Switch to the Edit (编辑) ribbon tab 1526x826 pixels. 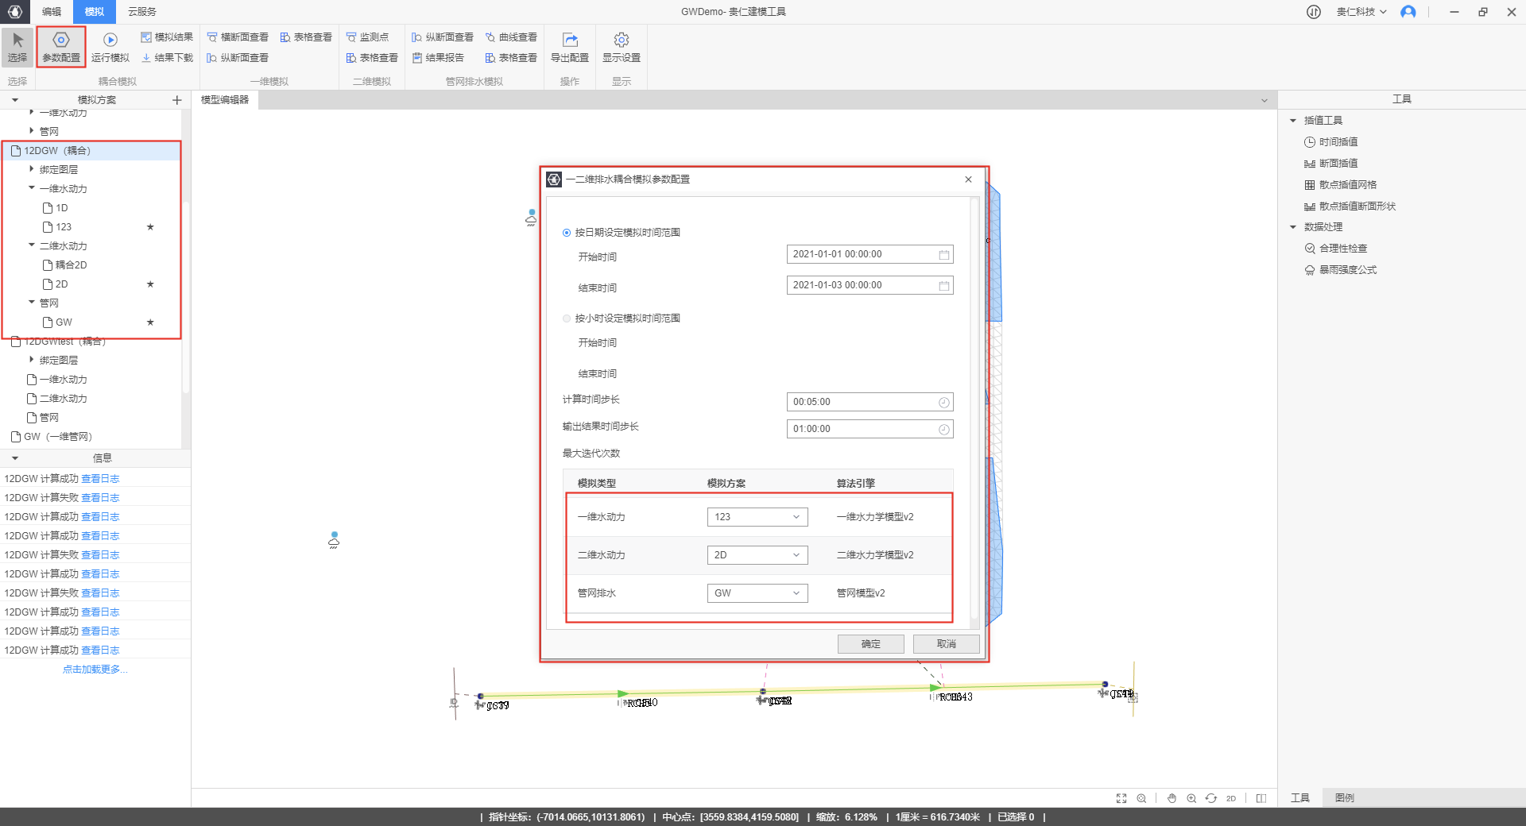52,12
